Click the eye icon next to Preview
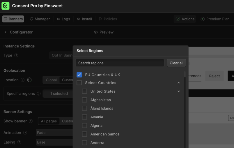Screen dimensions: 234x148 point(96,32)
